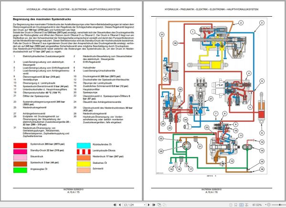This screenshot has width=286, height=208.
Task: Click callout number 6 in the diagram
Action: pos(262,133)
